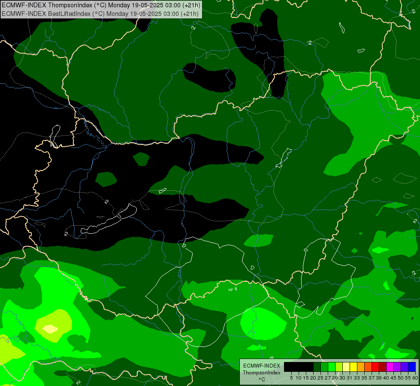
Task: Click the bright green 27–29 legend swatch
Action: tap(332, 367)
